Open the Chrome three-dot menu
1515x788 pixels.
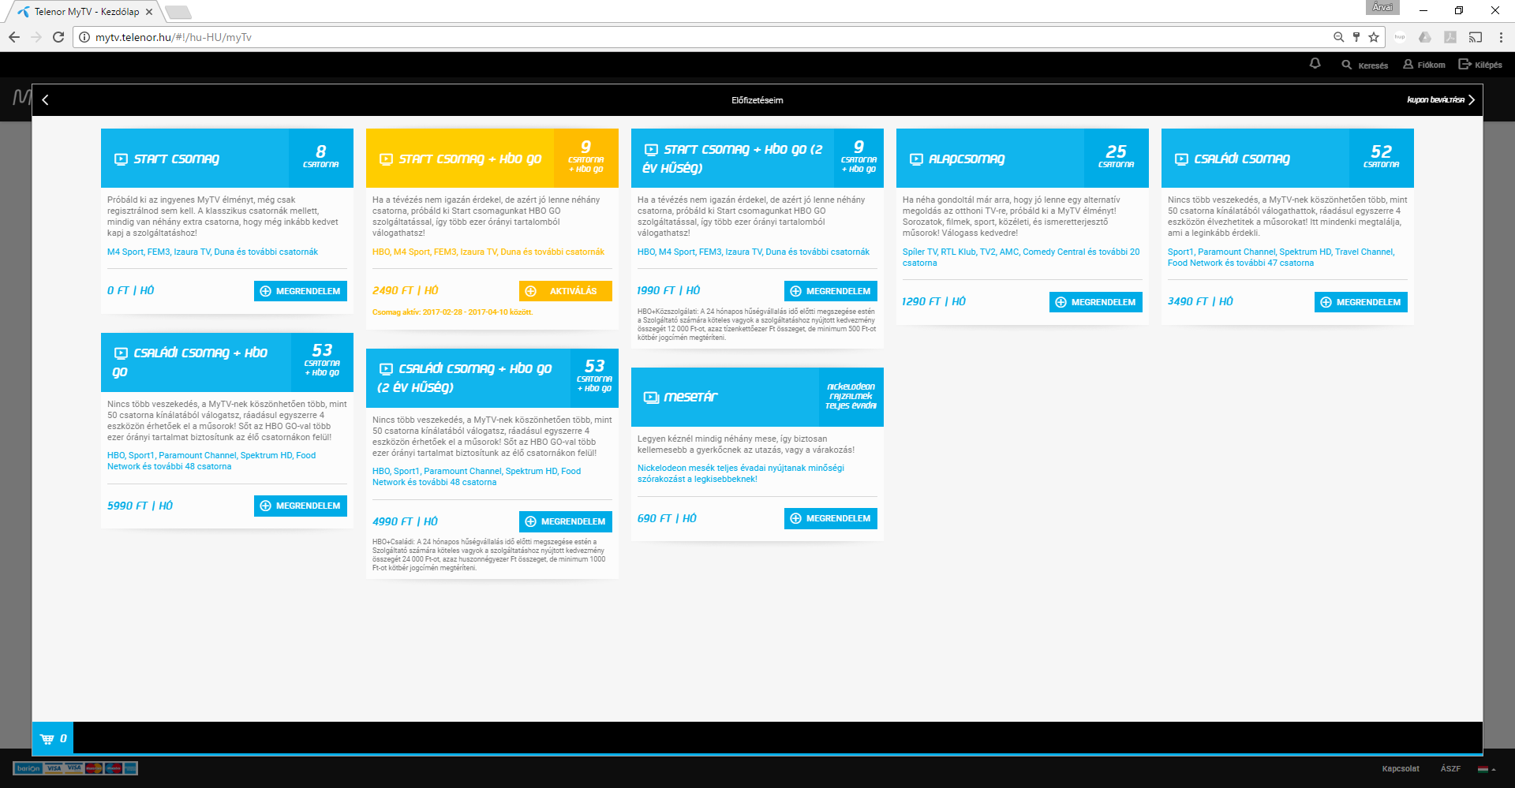(x=1501, y=37)
